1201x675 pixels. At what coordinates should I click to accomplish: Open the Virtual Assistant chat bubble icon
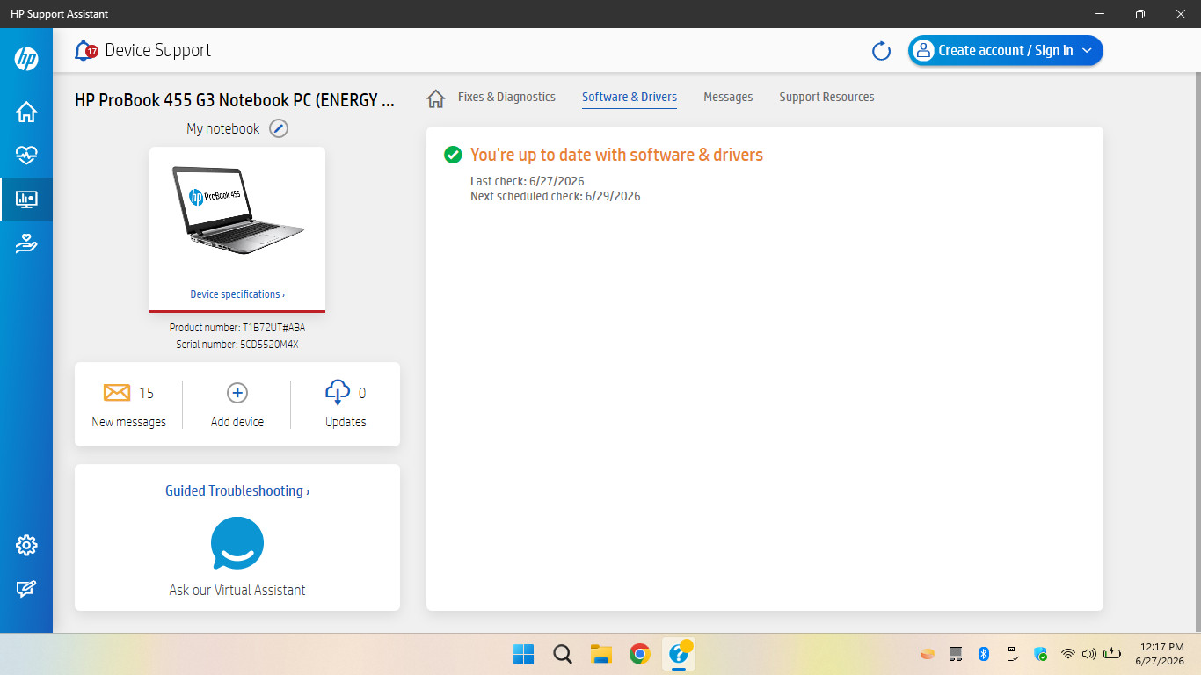pos(237,543)
